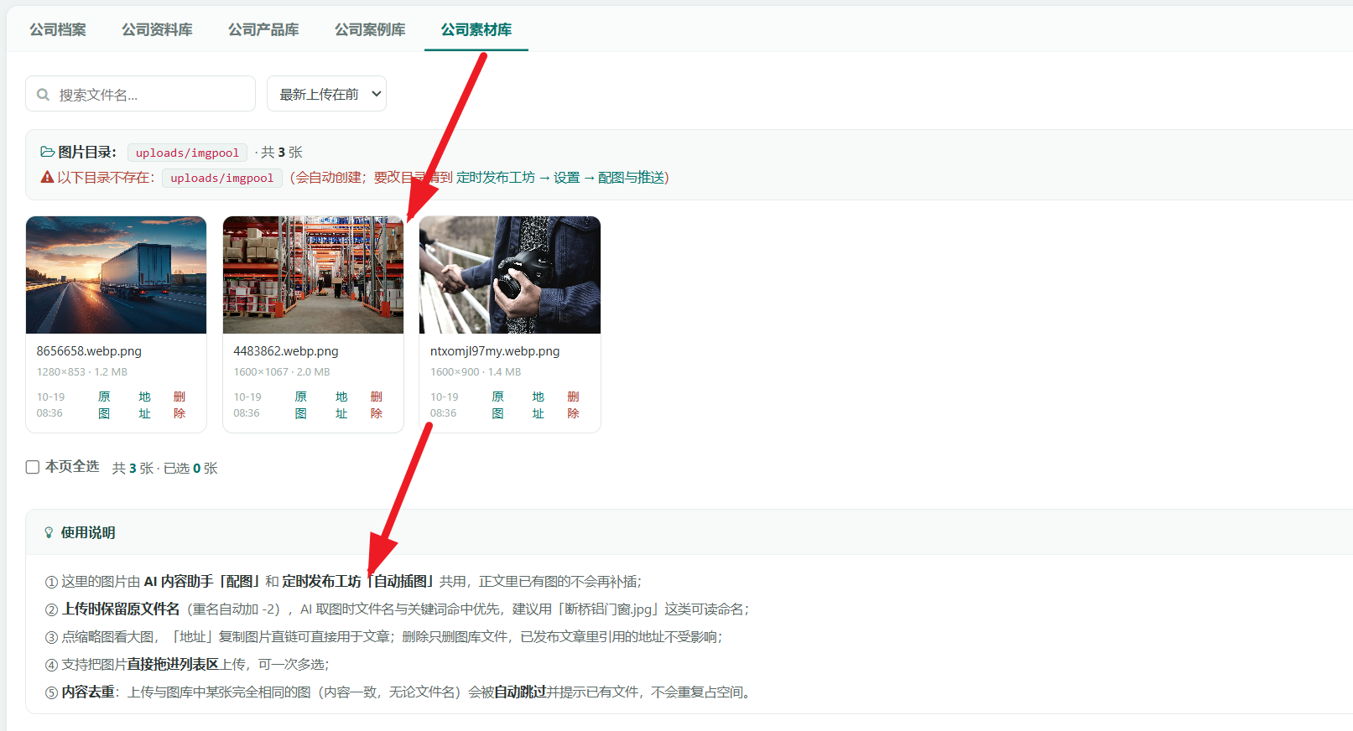This screenshot has width=1353, height=731.
Task: Copy 地址 for ntxomjl97my.webp.png
Action: coord(538,405)
